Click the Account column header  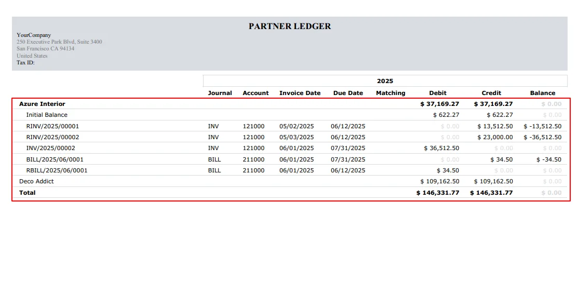256,93
